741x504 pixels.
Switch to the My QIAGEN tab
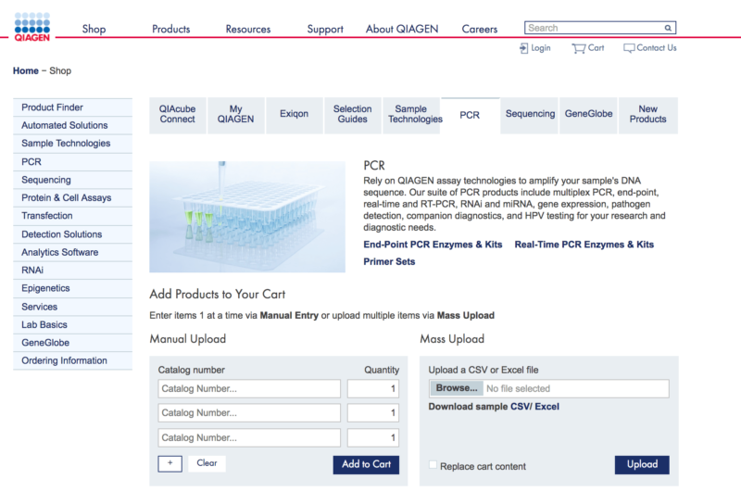tap(236, 116)
